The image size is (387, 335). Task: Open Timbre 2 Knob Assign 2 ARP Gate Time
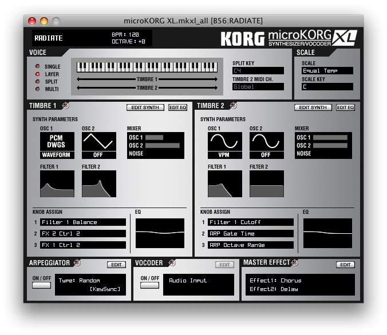251,234
